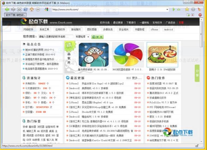Click 更多... link in 最近更新

coord(137,78)
